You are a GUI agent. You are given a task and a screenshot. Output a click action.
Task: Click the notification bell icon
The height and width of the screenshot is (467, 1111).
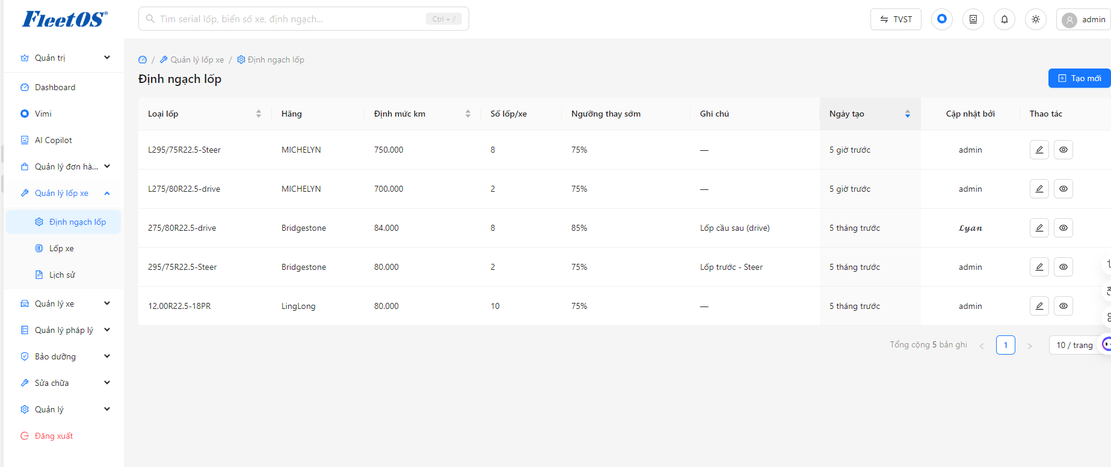point(1005,19)
